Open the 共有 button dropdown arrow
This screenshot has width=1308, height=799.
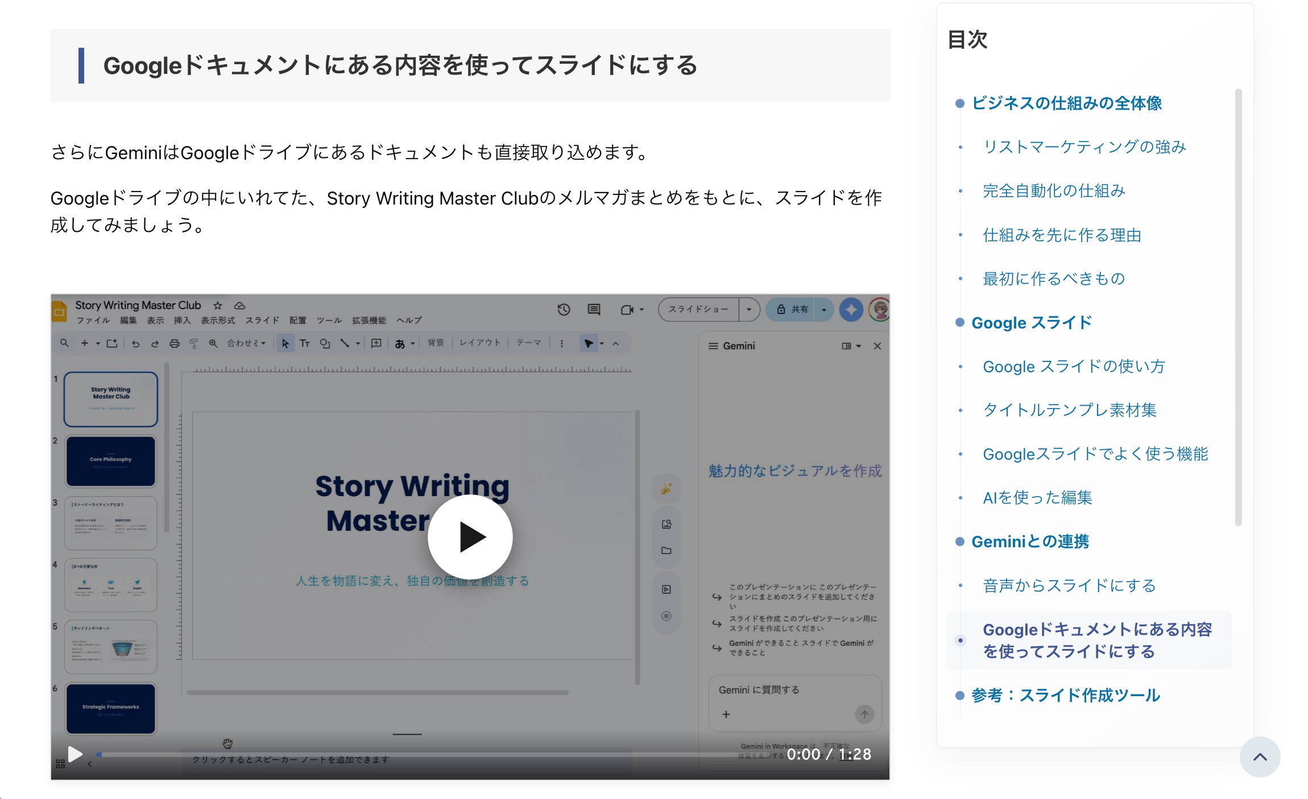tap(823, 310)
